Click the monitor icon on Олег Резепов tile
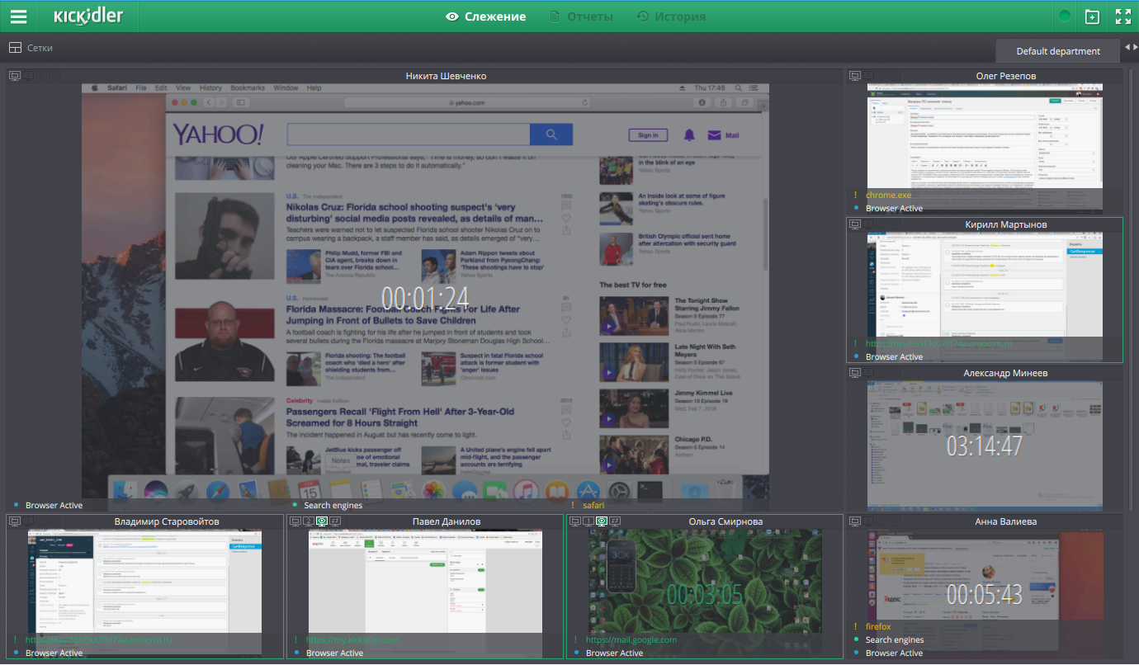The width and height of the screenshot is (1139, 665). (x=856, y=76)
